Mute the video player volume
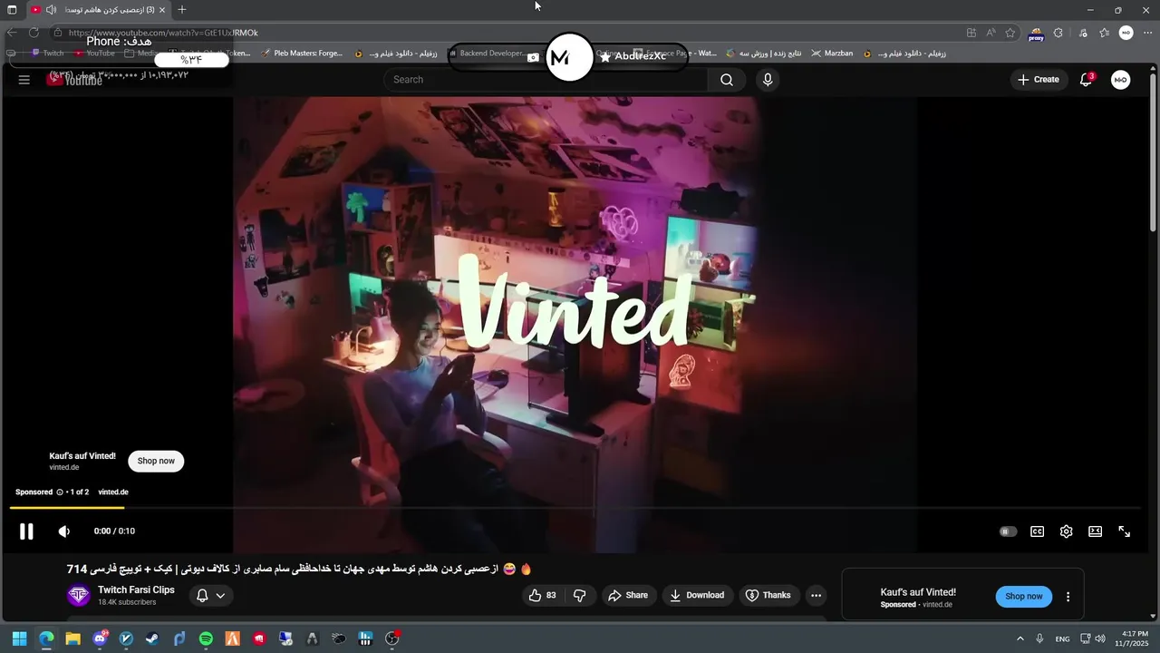Viewport: 1160px width, 653px height. click(x=63, y=531)
